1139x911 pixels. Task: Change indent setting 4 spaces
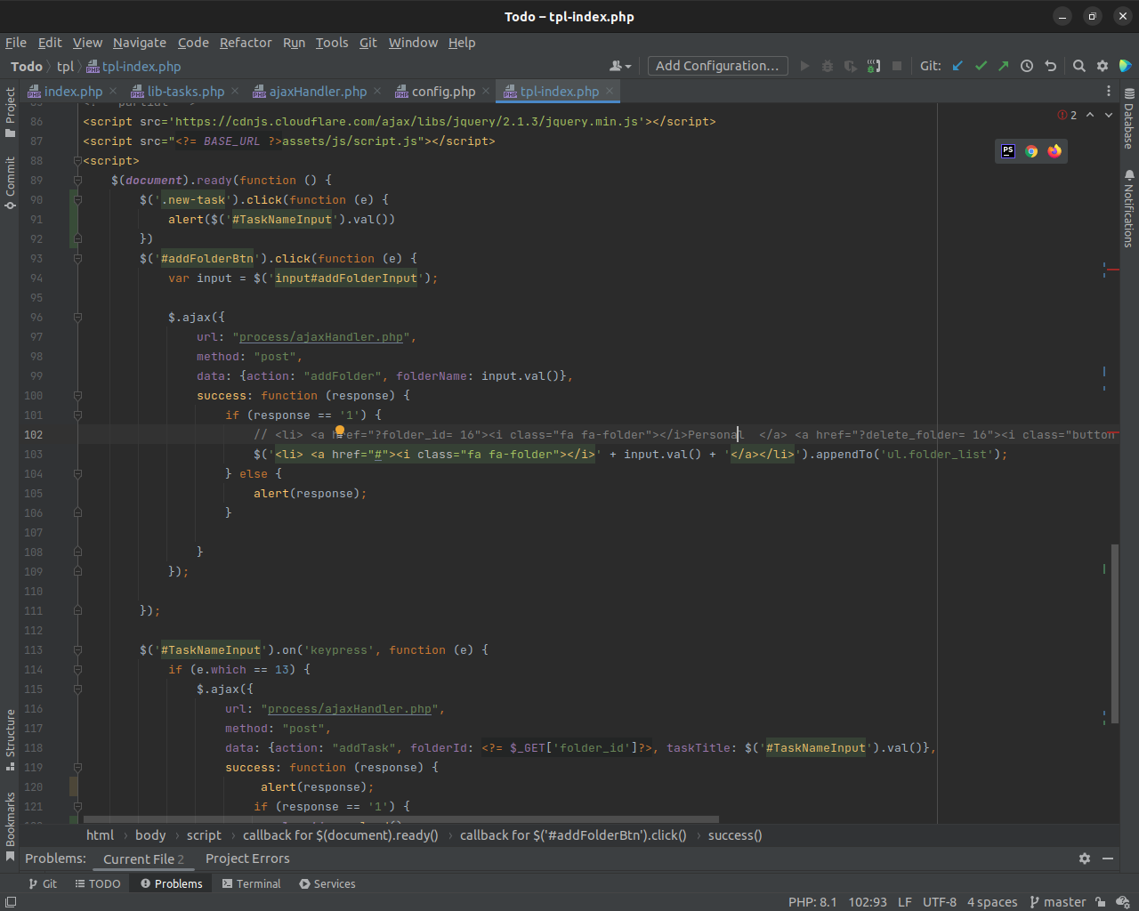pyautogui.click(x=992, y=902)
